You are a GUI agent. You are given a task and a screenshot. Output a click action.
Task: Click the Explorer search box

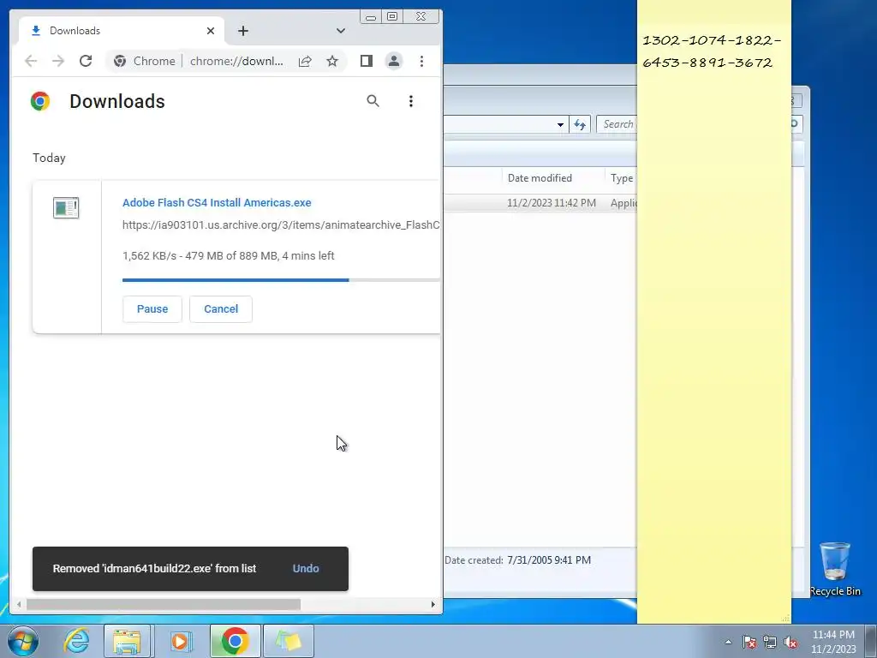(x=617, y=124)
